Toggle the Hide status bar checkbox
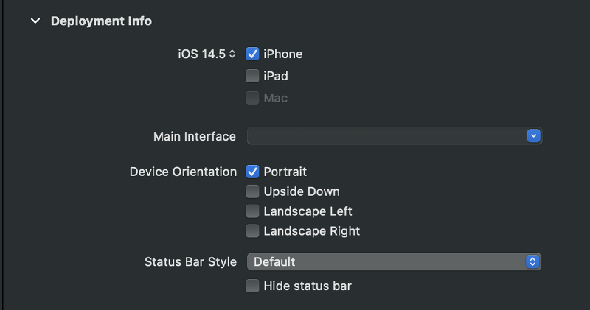 252,286
